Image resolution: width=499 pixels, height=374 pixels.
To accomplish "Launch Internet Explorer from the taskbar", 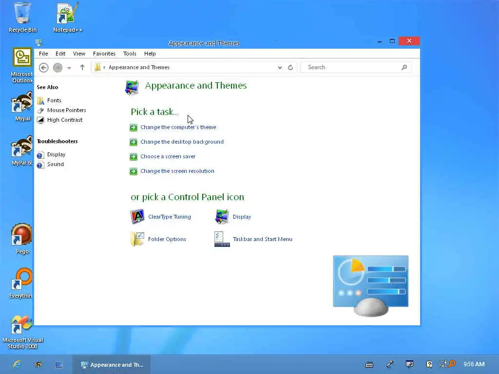I will click(17, 364).
